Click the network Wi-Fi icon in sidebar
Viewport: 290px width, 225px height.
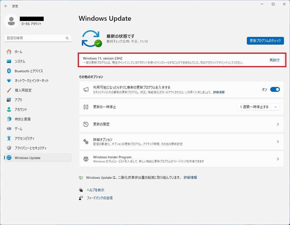pos(9,81)
